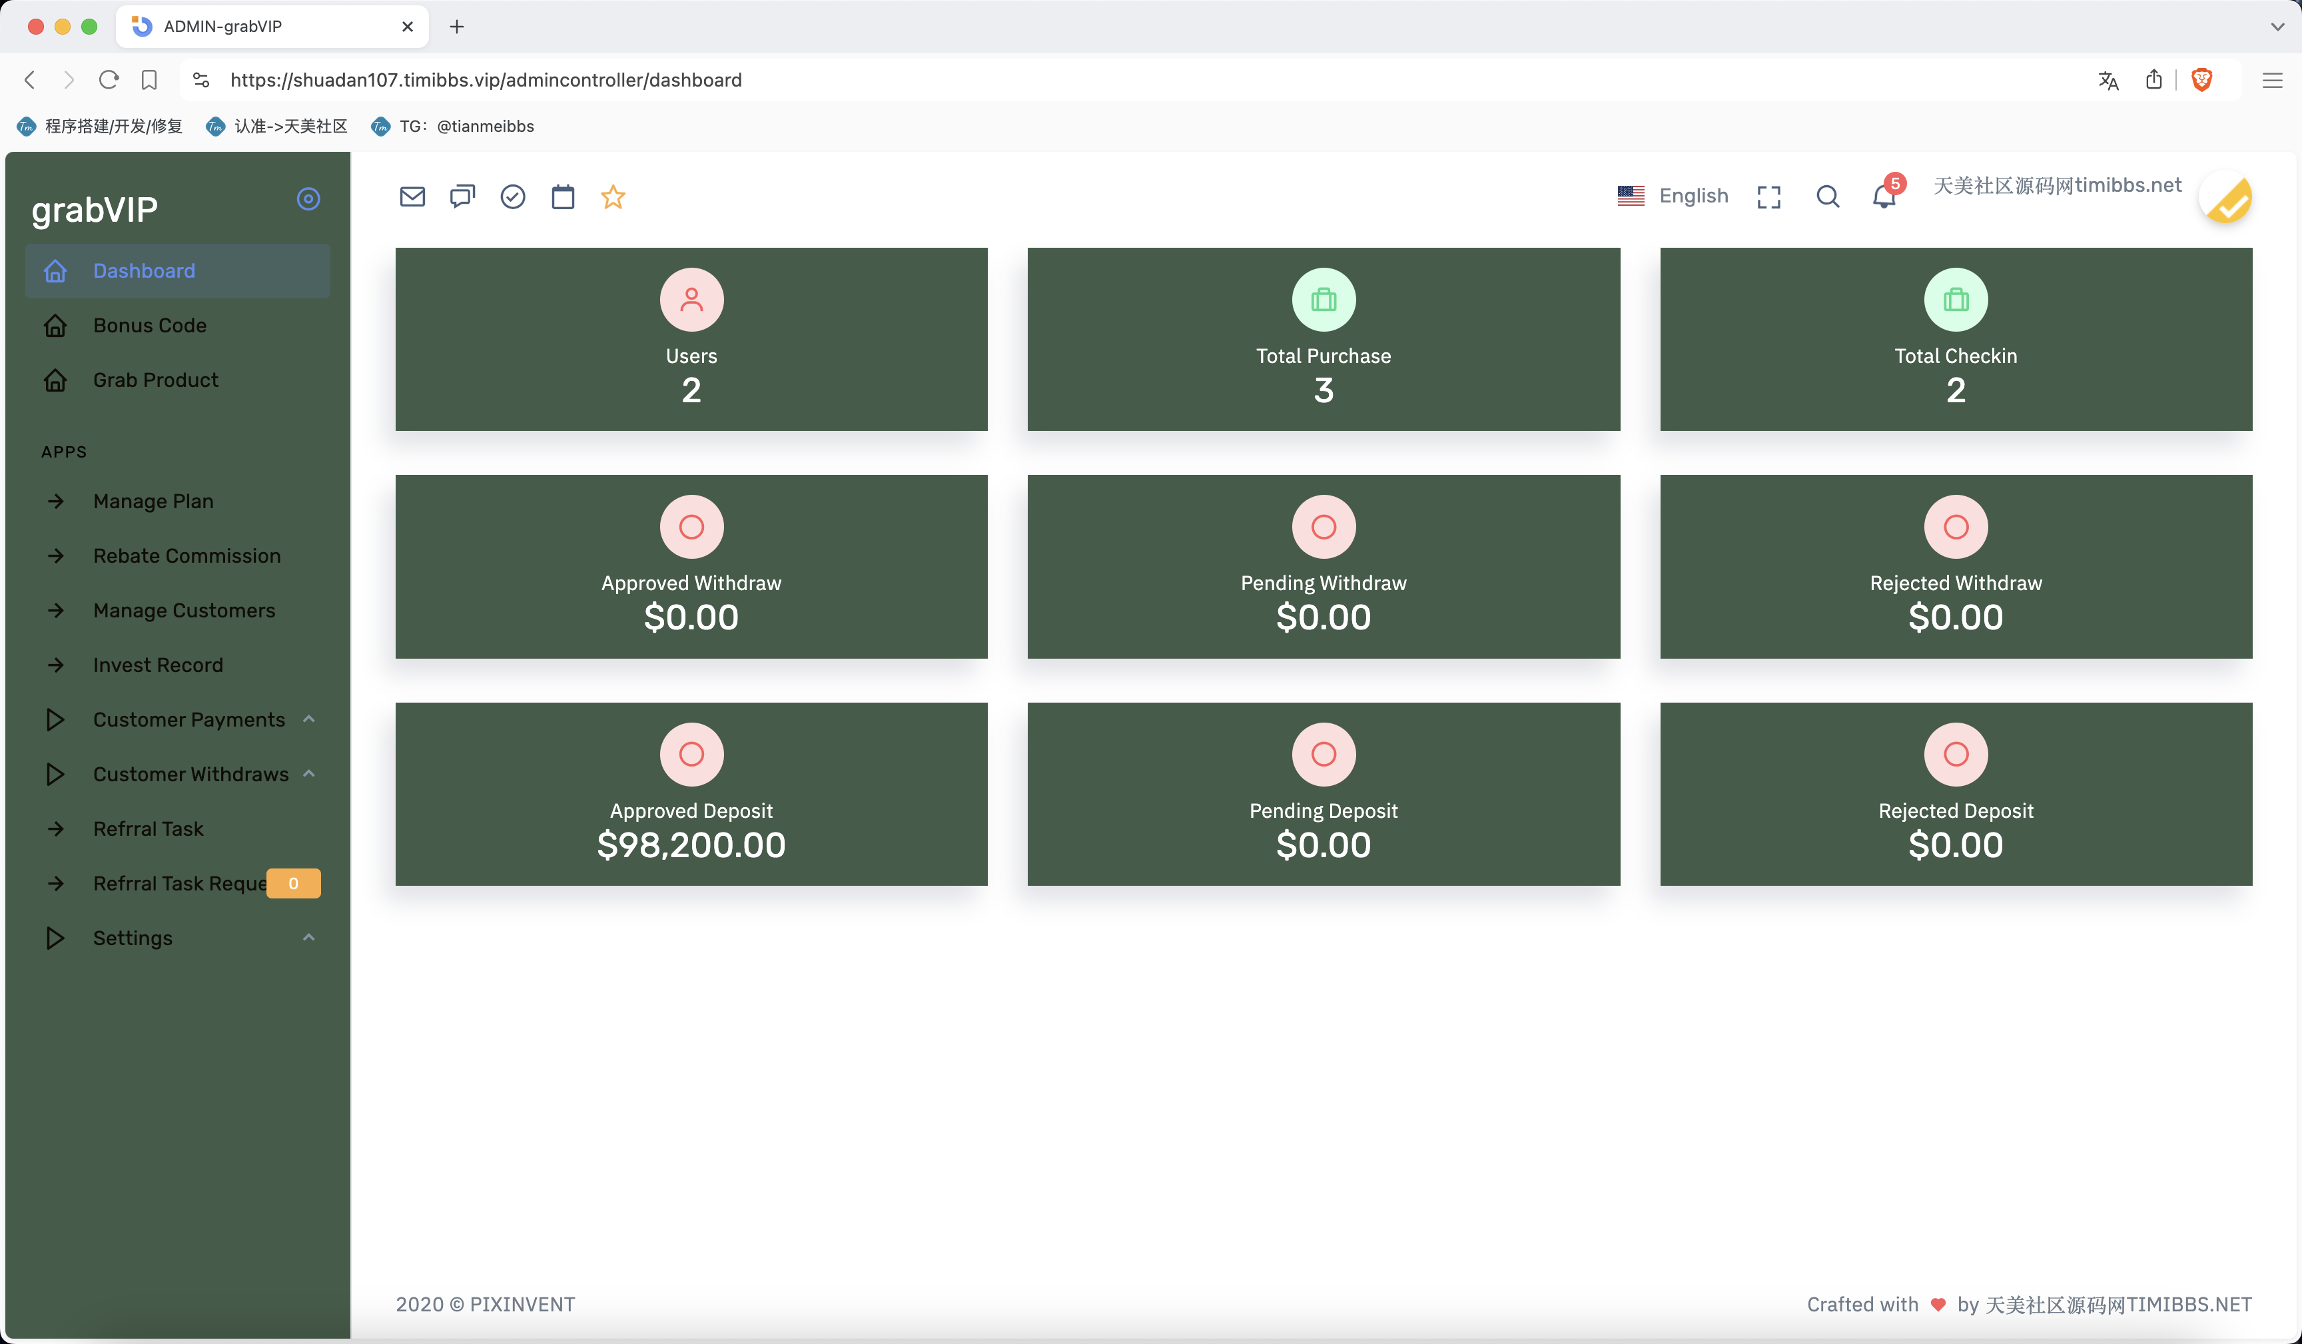This screenshot has height=1344, width=2302.
Task: Open the English language dropdown
Action: 1673,196
